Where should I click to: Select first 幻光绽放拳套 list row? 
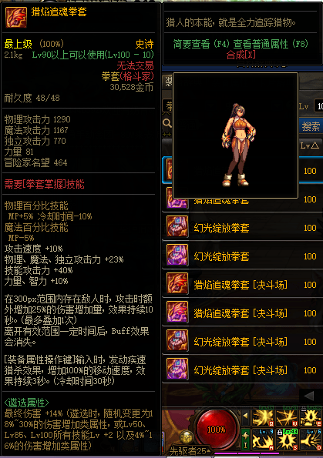tap(243, 228)
